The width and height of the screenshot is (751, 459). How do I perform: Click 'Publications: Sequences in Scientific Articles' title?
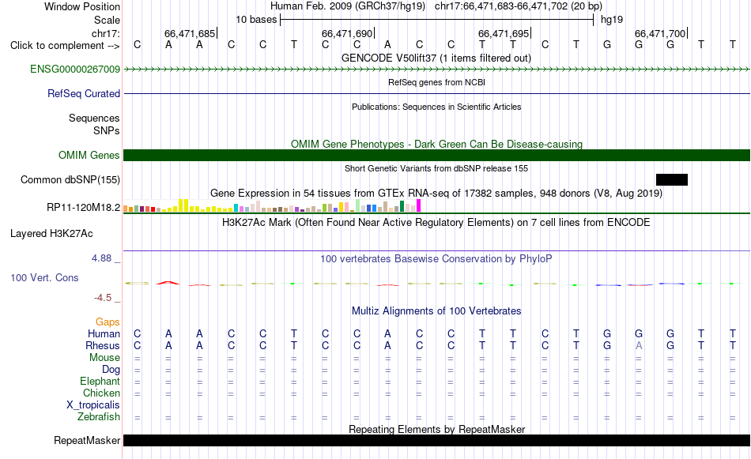tap(436, 107)
